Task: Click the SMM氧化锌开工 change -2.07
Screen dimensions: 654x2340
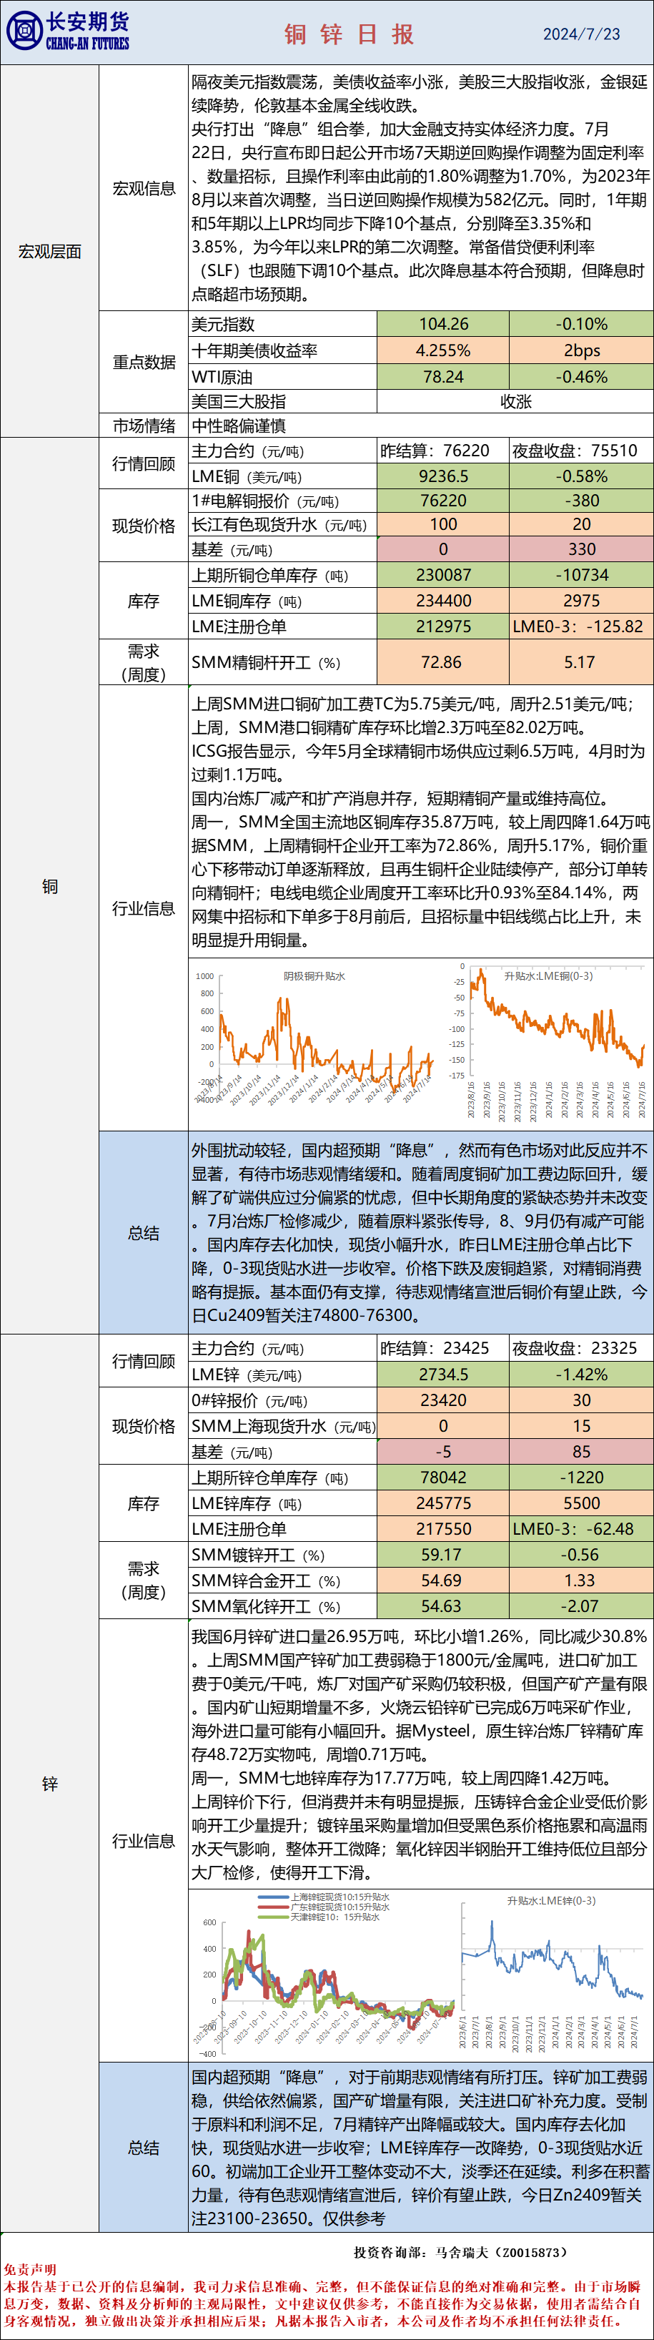Action: [581, 1606]
